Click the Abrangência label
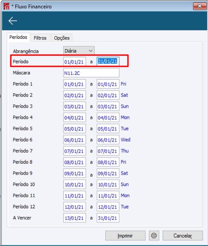Screen dimensions: 208x246 pos(26,51)
